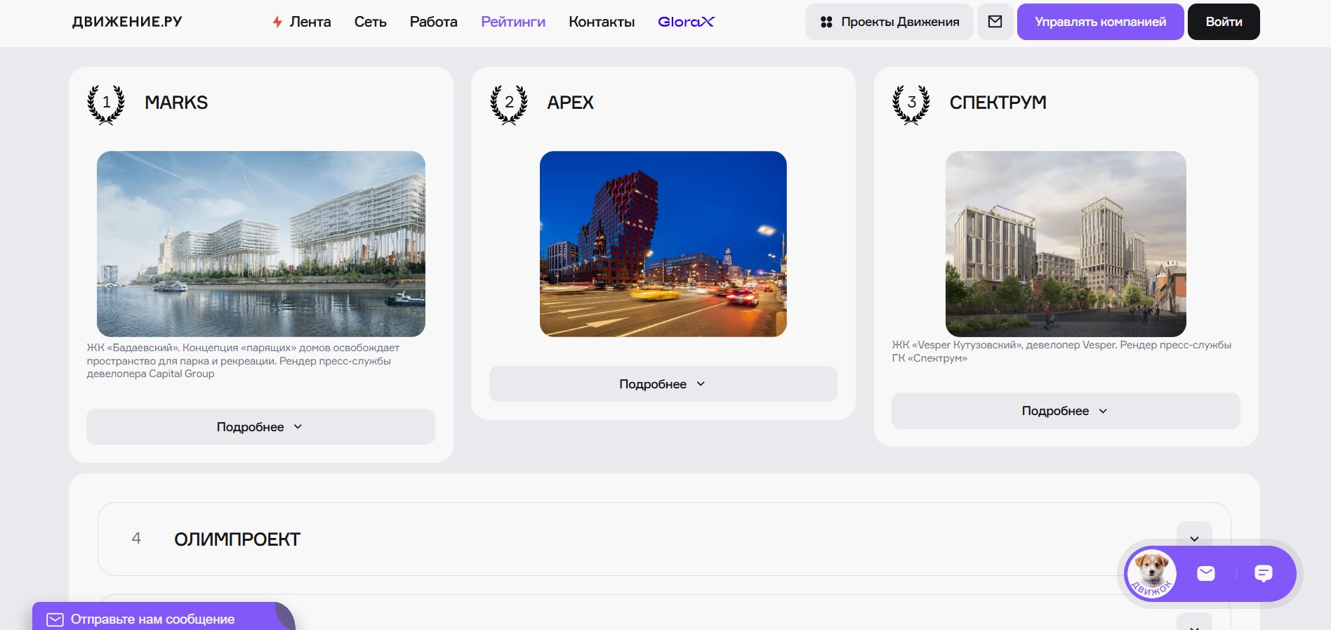1331x630 pixels.
Task: Click the Управлять компанией button
Action: click(x=1100, y=22)
